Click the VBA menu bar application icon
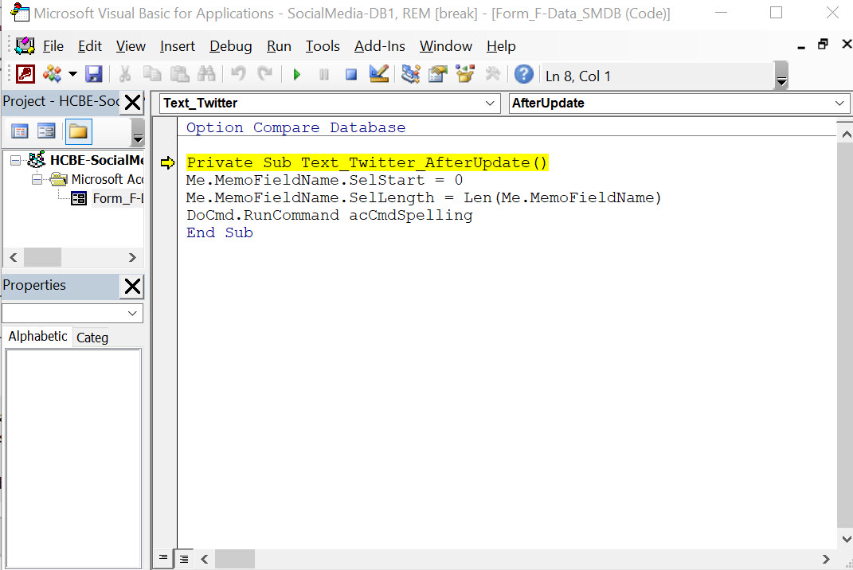The image size is (853, 570). coord(25,46)
